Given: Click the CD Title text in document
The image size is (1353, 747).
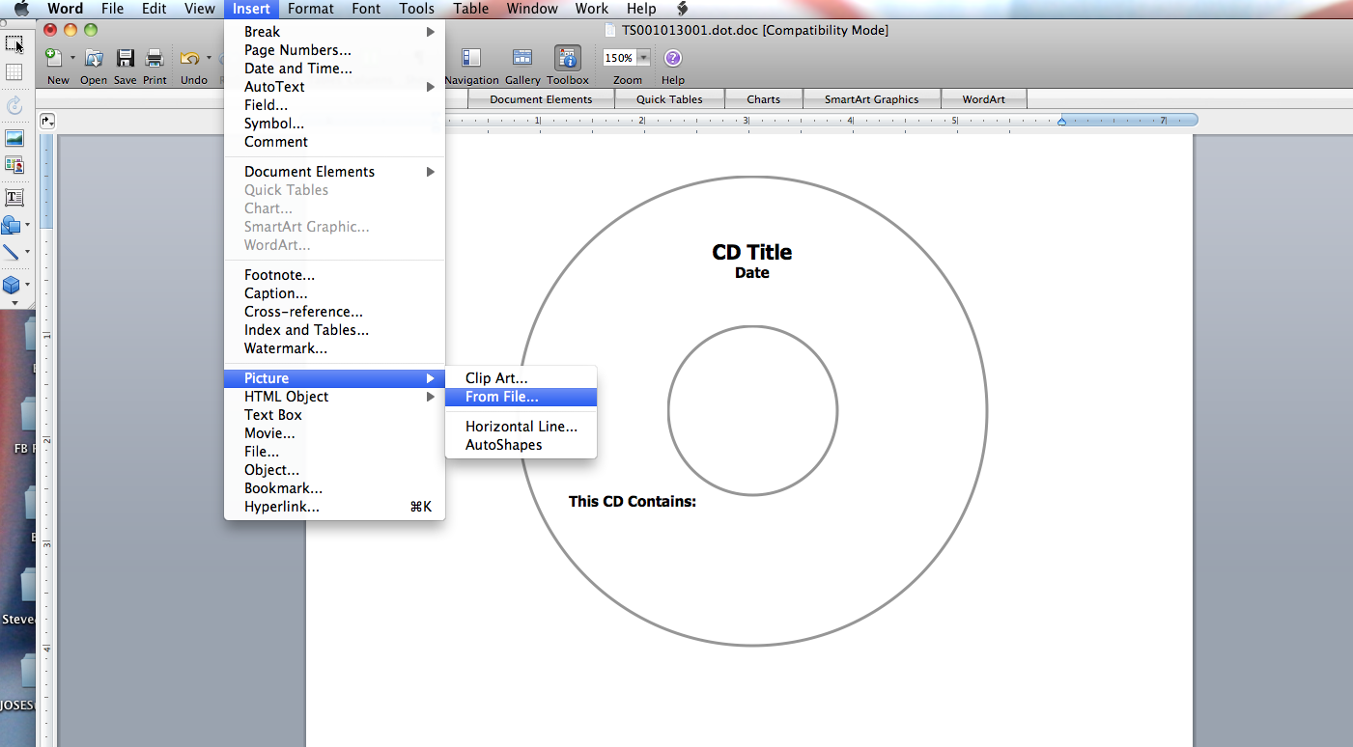Looking at the screenshot, I should click(x=752, y=252).
